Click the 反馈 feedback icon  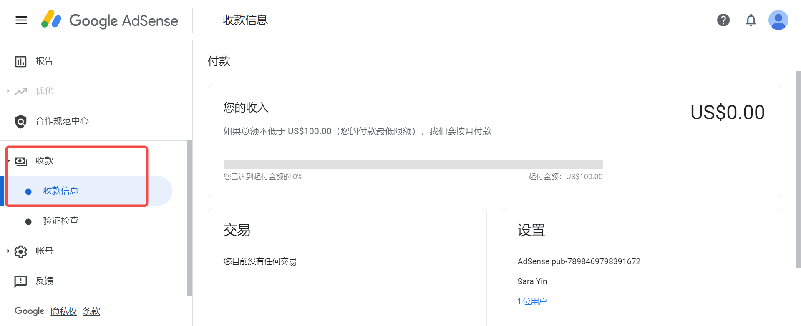[20, 281]
